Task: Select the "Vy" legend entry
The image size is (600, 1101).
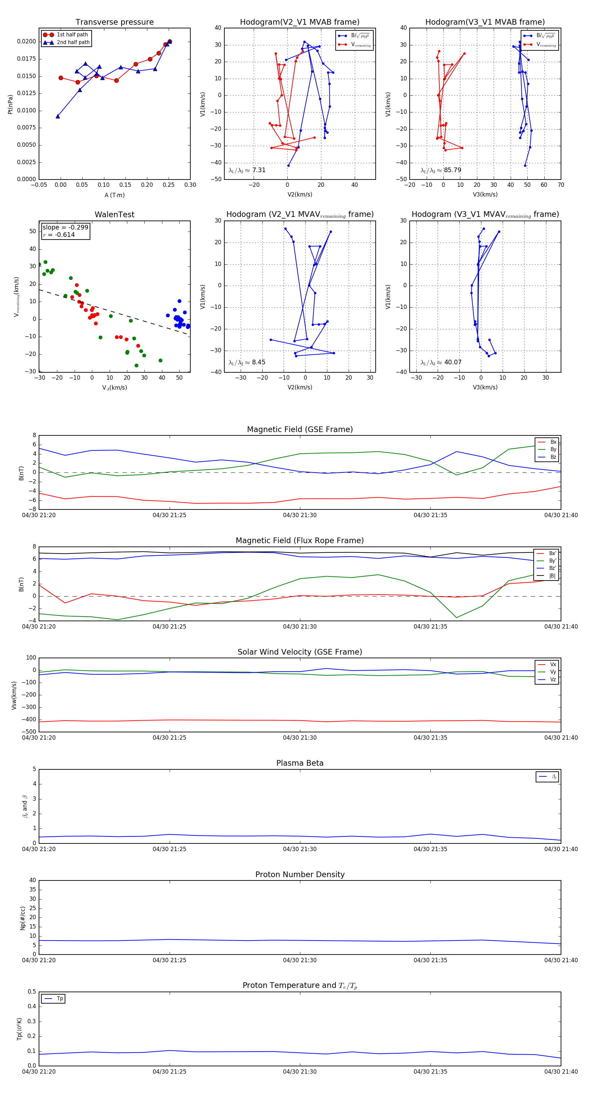Action: 547,672
